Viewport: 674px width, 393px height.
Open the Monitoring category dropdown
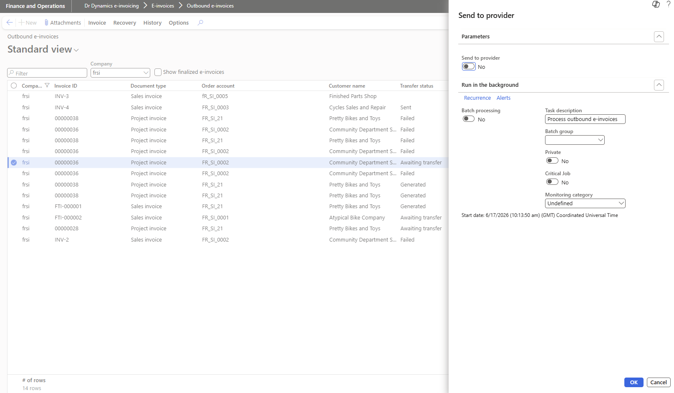click(621, 204)
